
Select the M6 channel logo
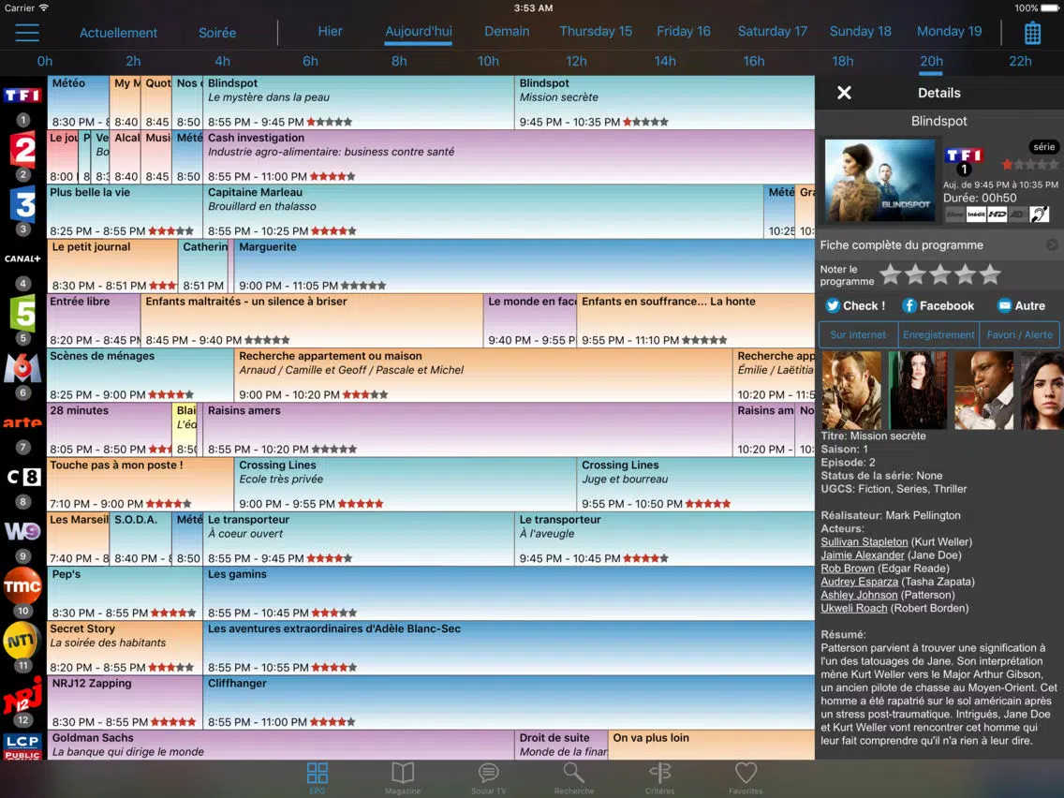point(23,368)
